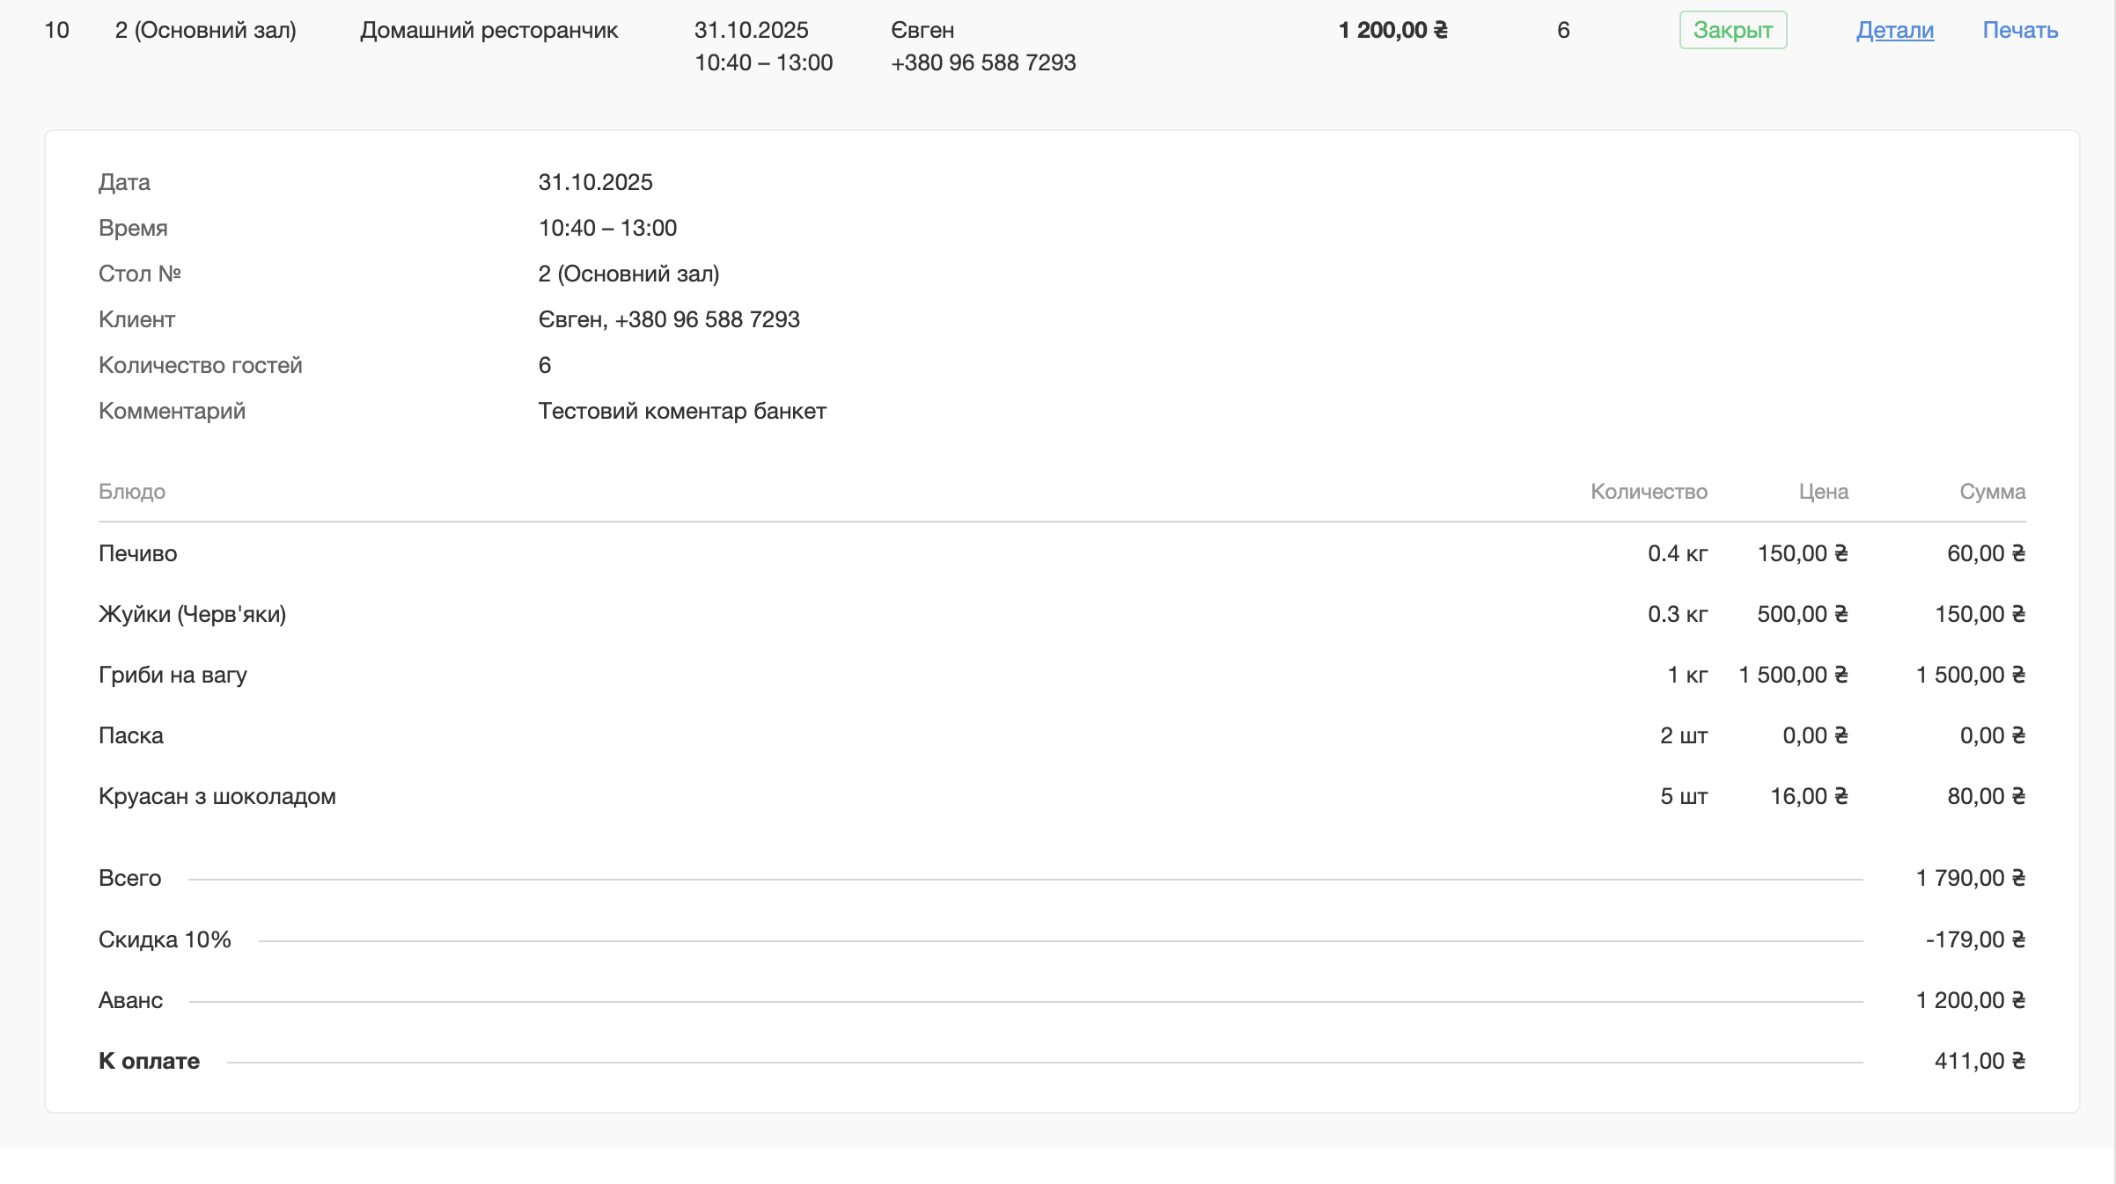The image size is (2116, 1184).
Task: Click the Детали link
Action: click(1894, 30)
